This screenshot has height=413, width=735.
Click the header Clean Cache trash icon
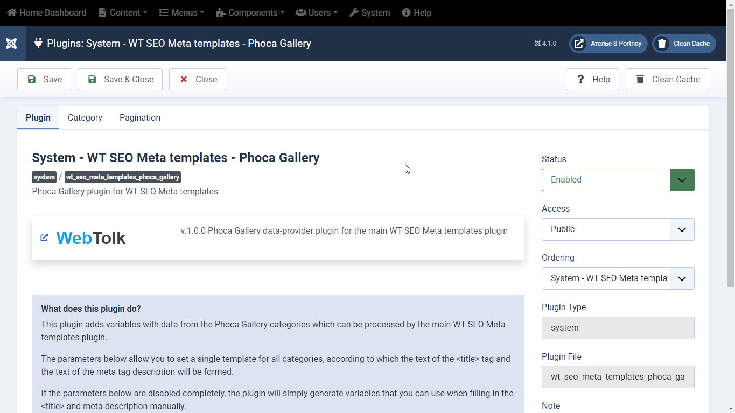(x=662, y=44)
